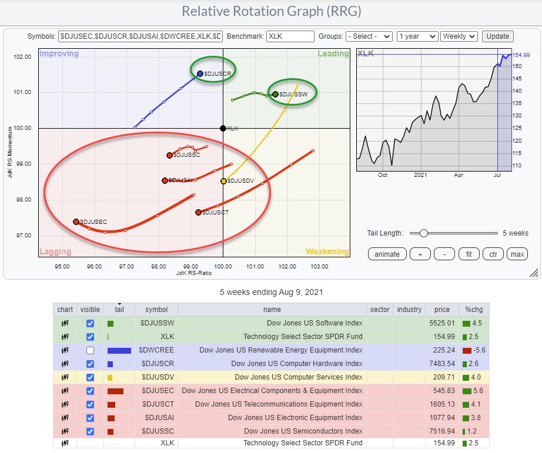Uncheck visibility for $DJUSCR
Viewport: 542px width, 453px height.
point(90,364)
